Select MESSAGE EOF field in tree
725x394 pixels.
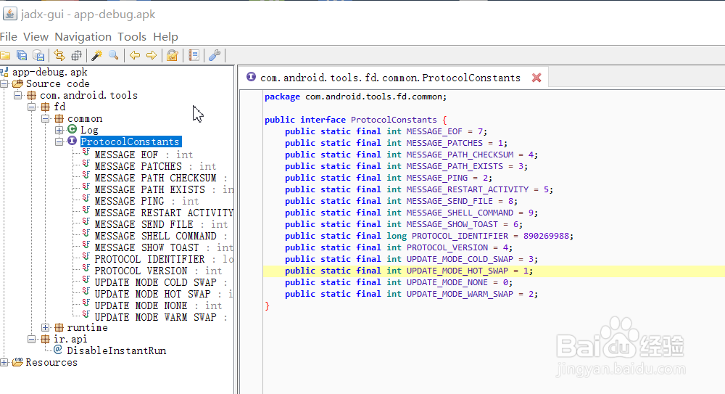(x=144, y=155)
